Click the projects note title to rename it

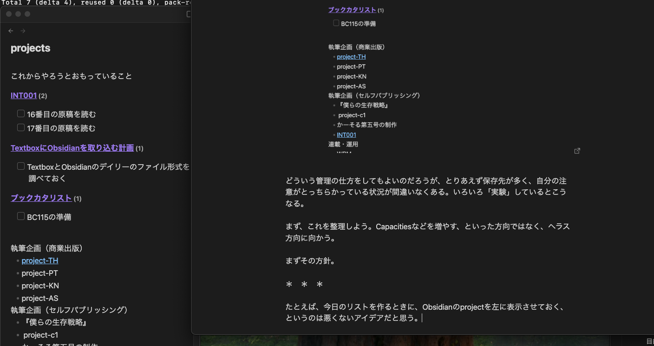tap(30, 48)
